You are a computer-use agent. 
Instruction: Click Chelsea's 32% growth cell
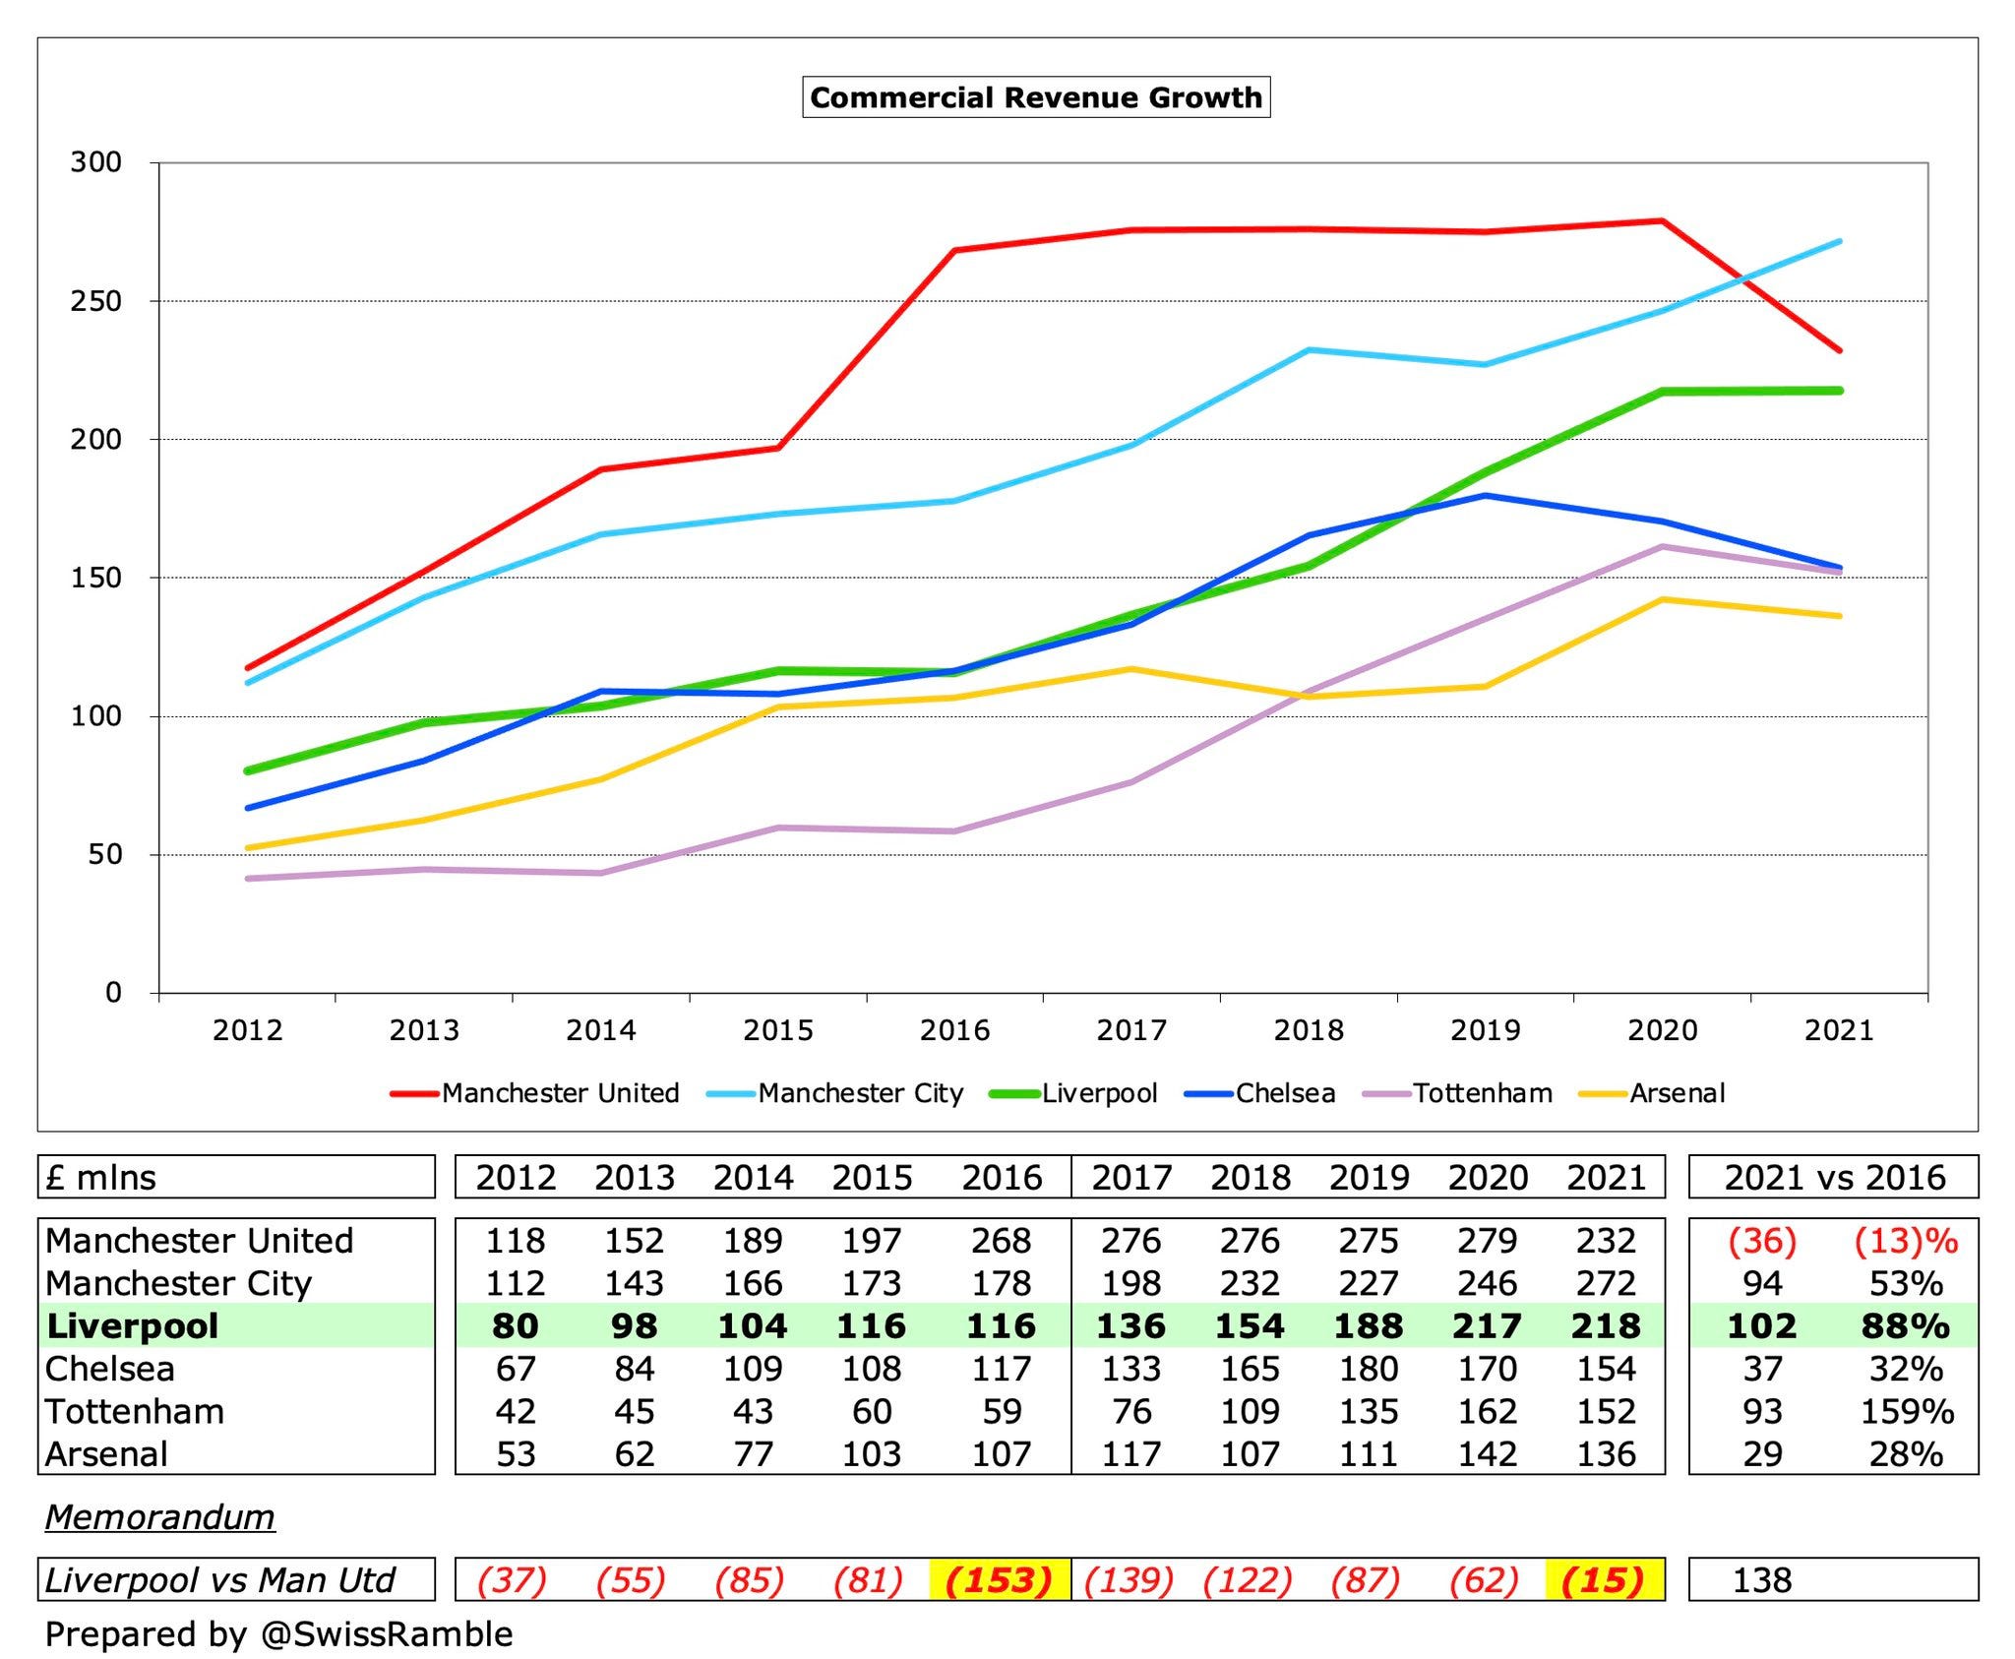coord(1907,1369)
